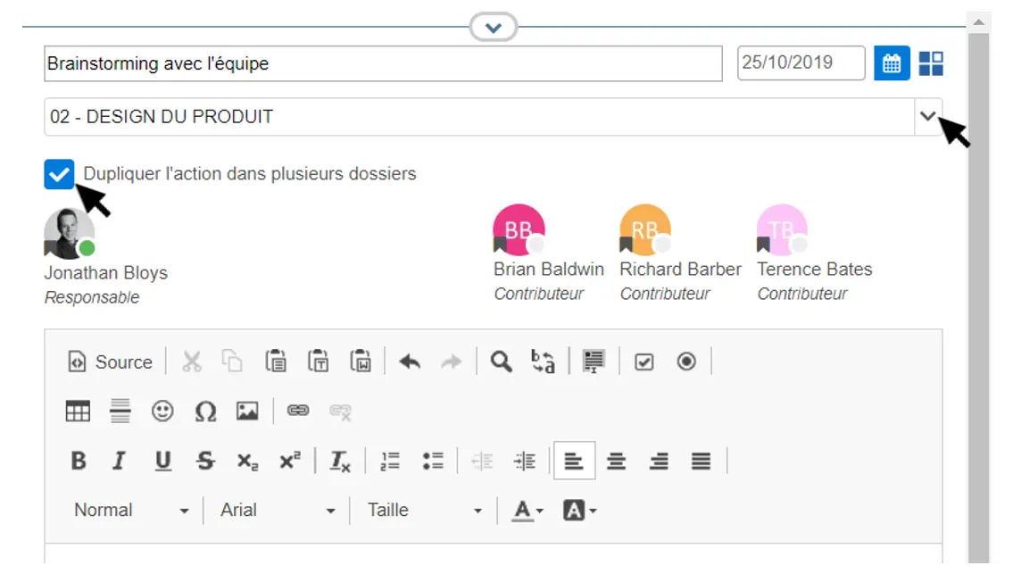The height and width of the screenshot is (582, 1013).
Task: Open the Normal paragraph format dropdown
Action: click(131, 511)
